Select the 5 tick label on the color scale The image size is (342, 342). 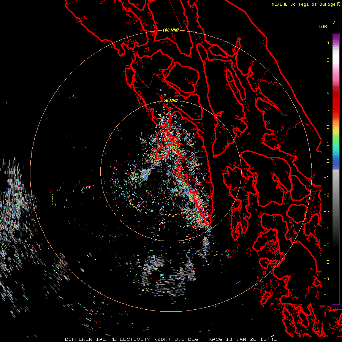pos(328,76)
